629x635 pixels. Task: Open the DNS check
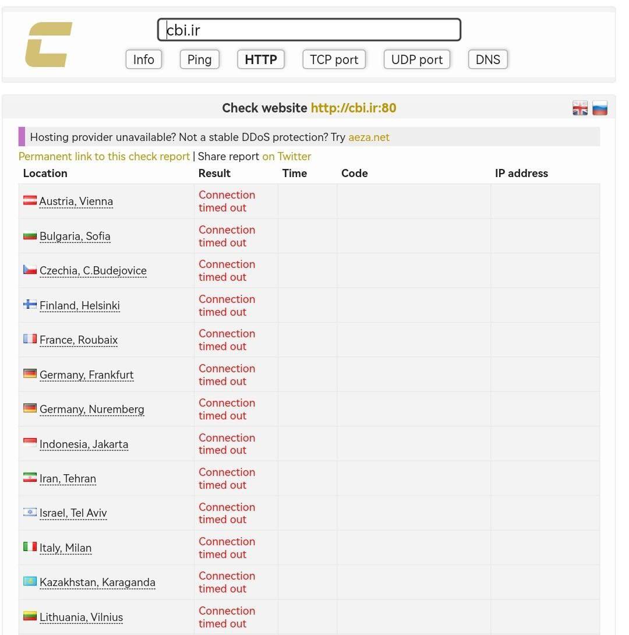tap(487, 59)
